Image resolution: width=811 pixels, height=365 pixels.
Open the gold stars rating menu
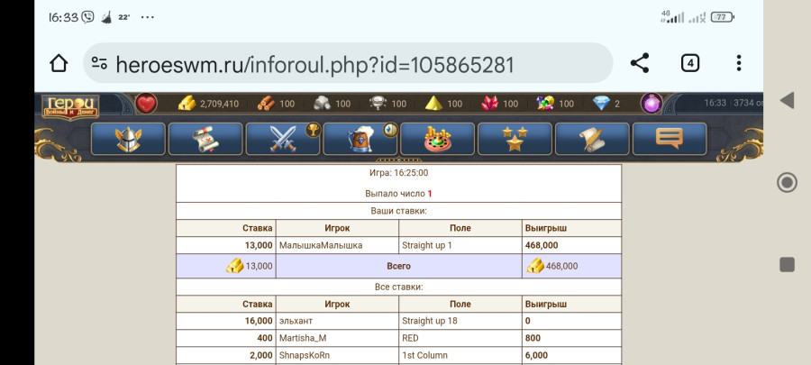[x=515, y=139]
